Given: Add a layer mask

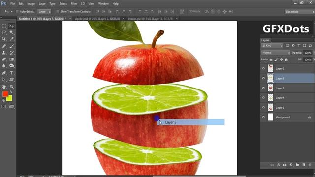Looking at the screenshot, I should [285, 165].
